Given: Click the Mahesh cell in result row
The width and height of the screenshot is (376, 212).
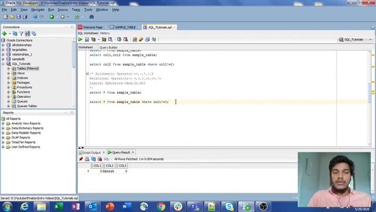Looking at the screenshot, I should click(108, 171).
